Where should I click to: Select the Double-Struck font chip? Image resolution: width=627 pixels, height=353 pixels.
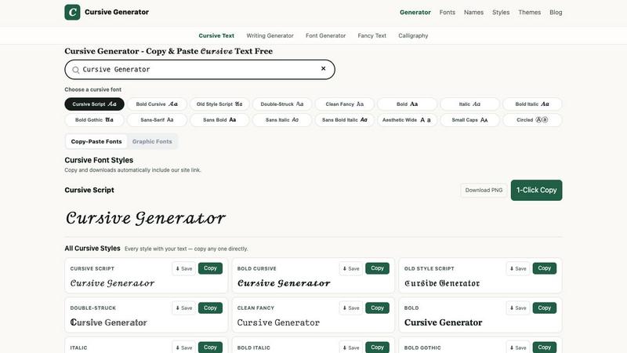coord(282,104)
